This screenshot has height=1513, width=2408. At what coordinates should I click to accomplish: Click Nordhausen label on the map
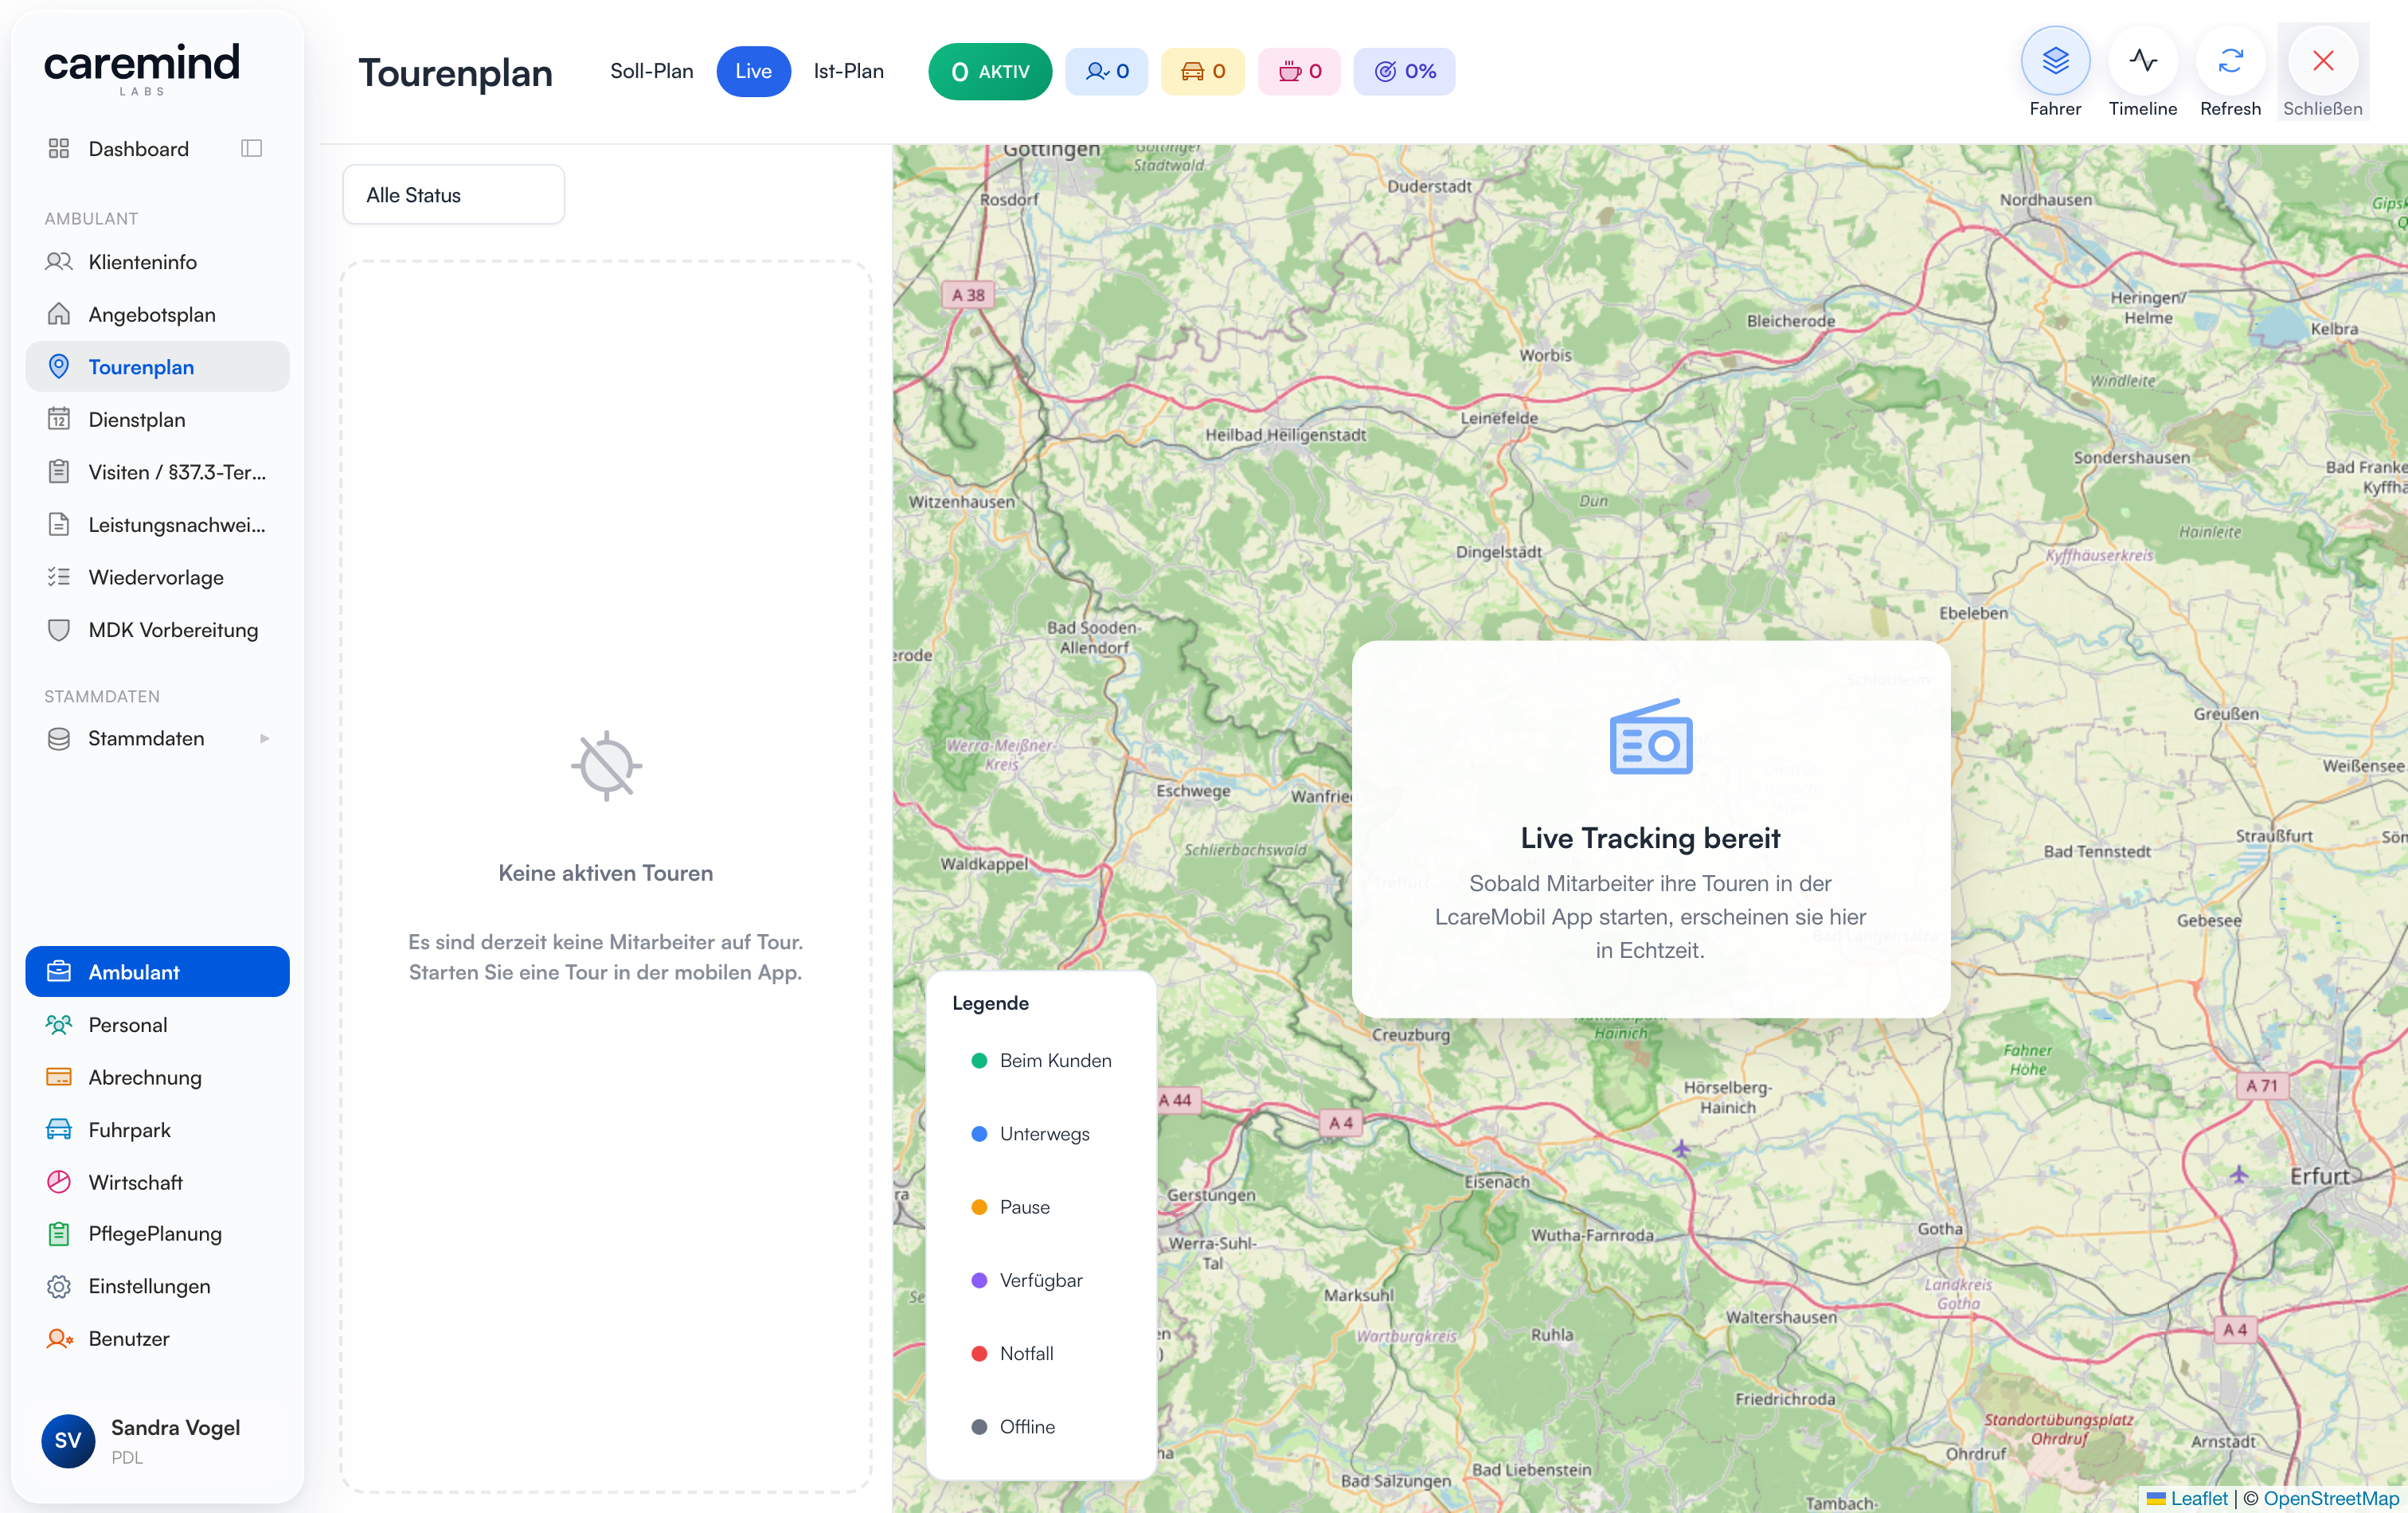click(x=2045, y=200)
